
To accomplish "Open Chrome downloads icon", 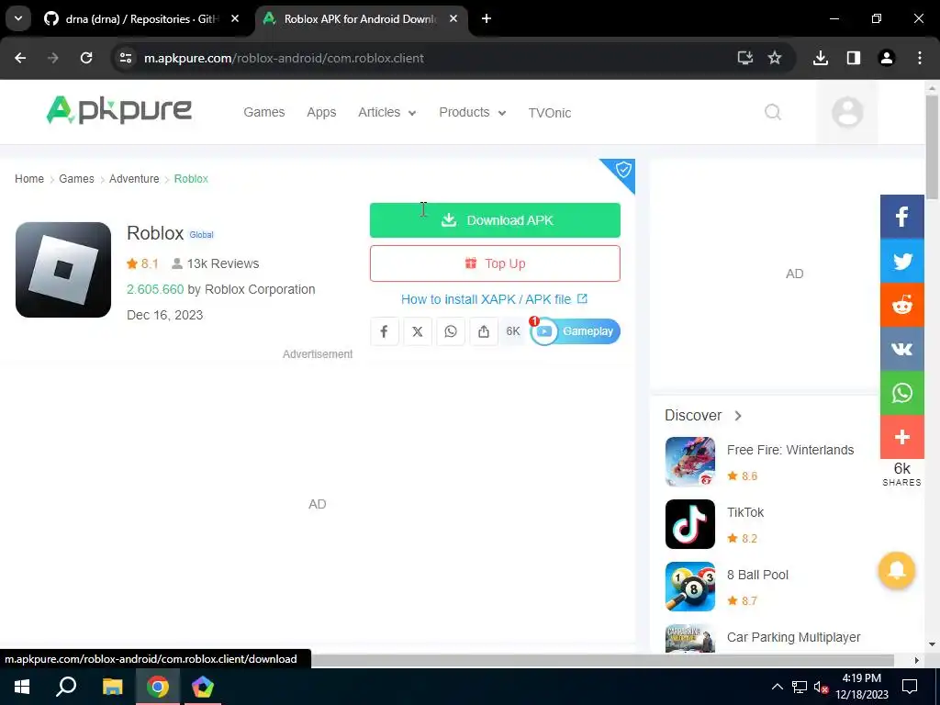I will pos(820,58).
